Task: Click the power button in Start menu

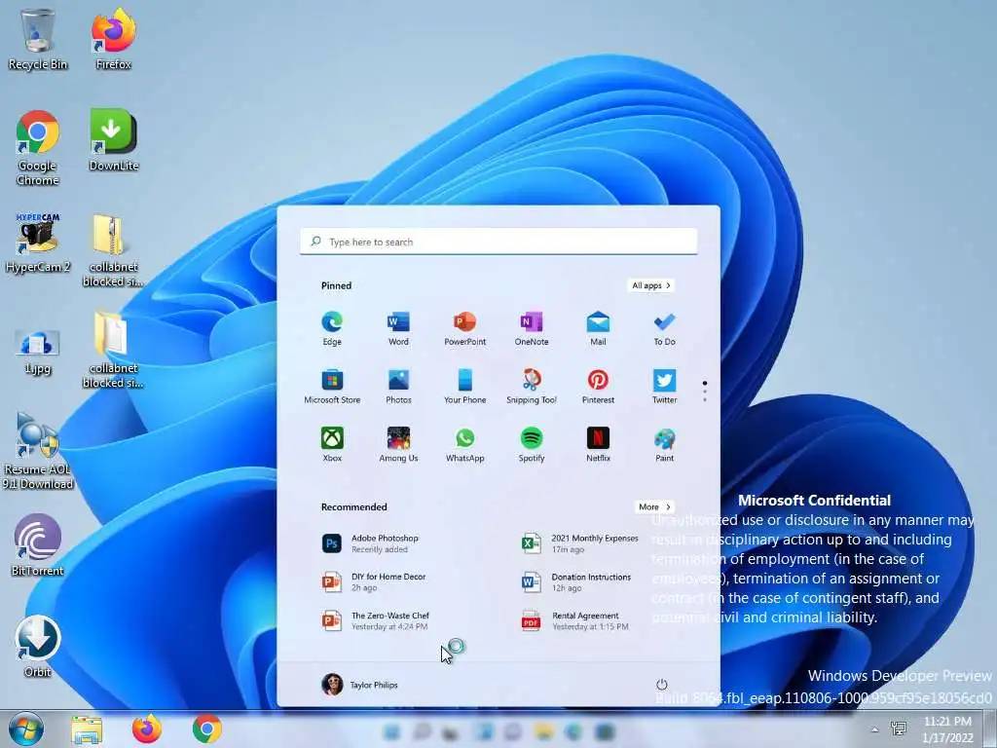Action: (662, 685)
